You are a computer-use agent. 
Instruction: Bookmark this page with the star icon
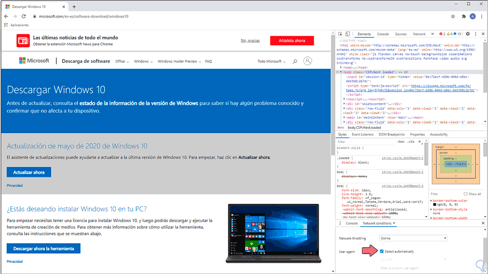(x=453, y=16)
